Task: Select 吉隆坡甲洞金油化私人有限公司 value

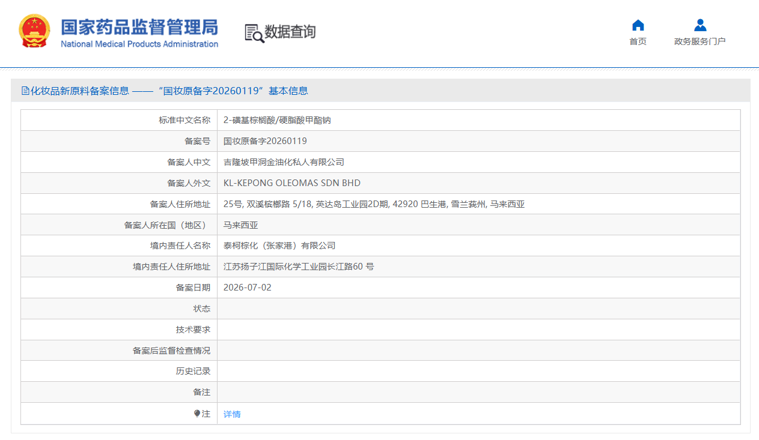Action: tap(284, 162)
